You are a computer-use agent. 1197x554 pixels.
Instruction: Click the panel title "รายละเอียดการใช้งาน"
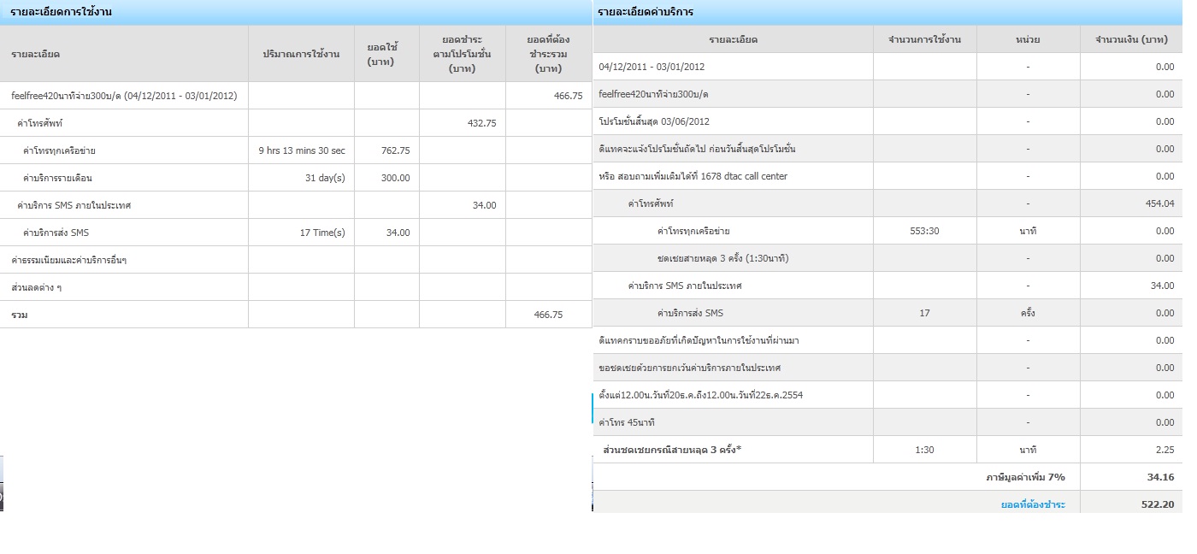(x=62, y=12)
